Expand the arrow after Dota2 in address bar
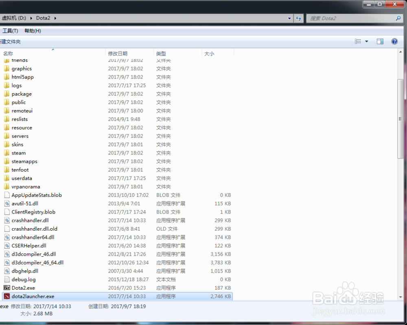The width and height of the screenshot is (407, 325). coord(55,18)
